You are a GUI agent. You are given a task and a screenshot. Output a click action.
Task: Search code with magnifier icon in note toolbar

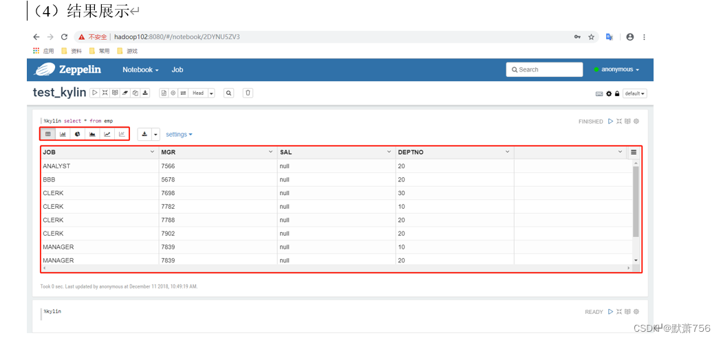click(228, 93)
